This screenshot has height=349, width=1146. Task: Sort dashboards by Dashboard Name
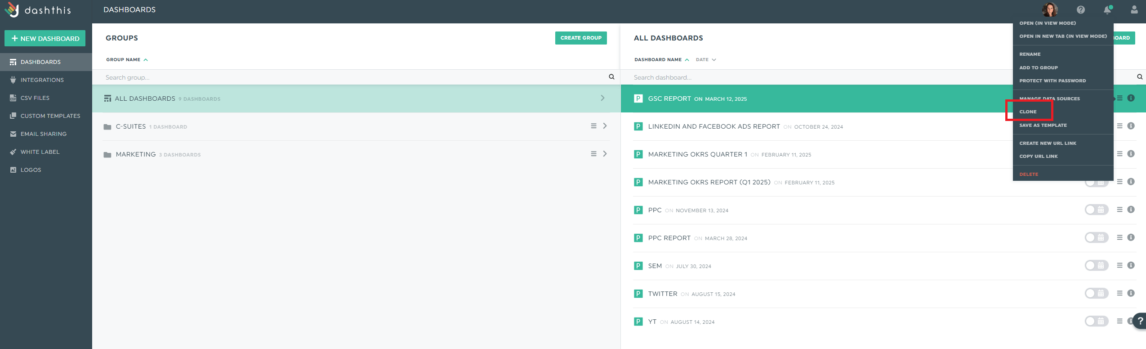(x=661, y=59)
